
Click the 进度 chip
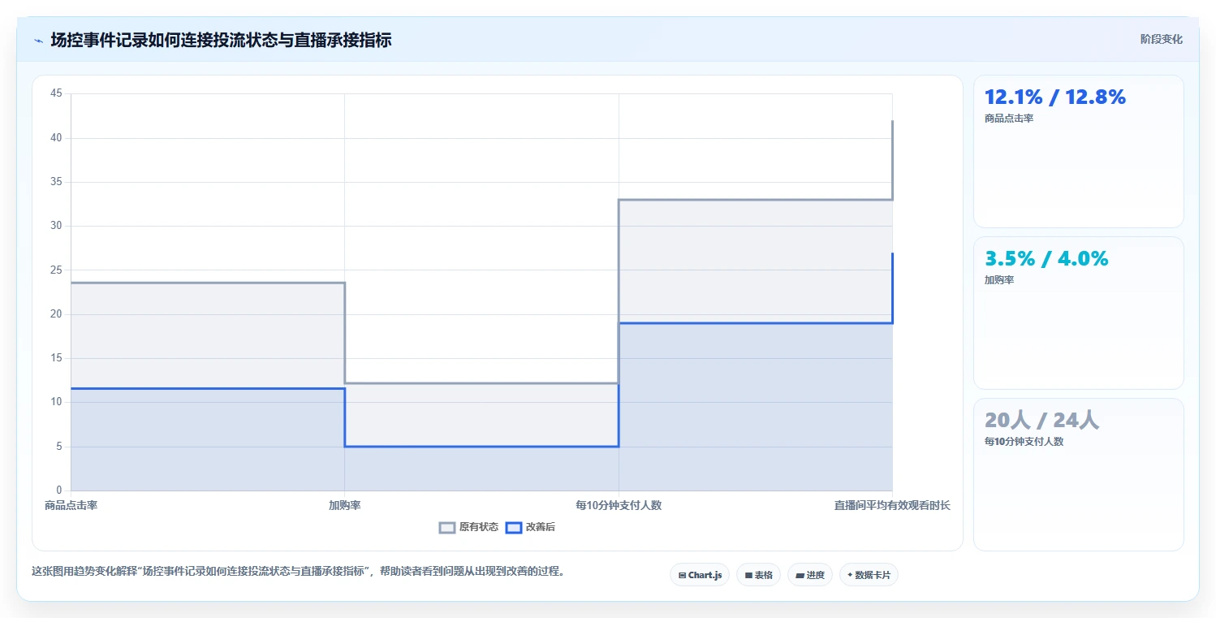810,575
